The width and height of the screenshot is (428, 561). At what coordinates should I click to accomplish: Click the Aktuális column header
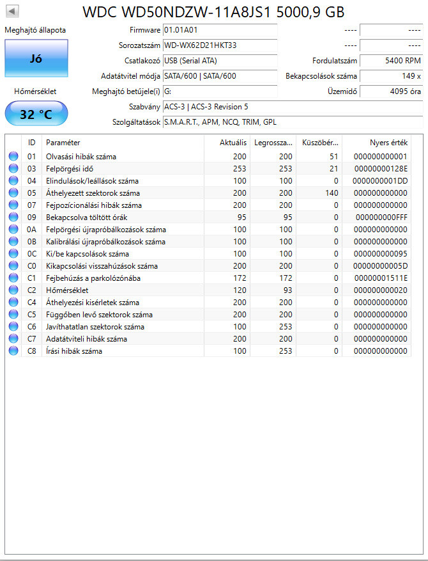click(x=227, y=143)
